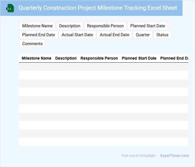Click the Status tag
Screen dimensions: 195x167
point(162,35)
